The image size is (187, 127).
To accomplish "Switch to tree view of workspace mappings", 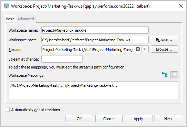I will click(x=165, y=75).
